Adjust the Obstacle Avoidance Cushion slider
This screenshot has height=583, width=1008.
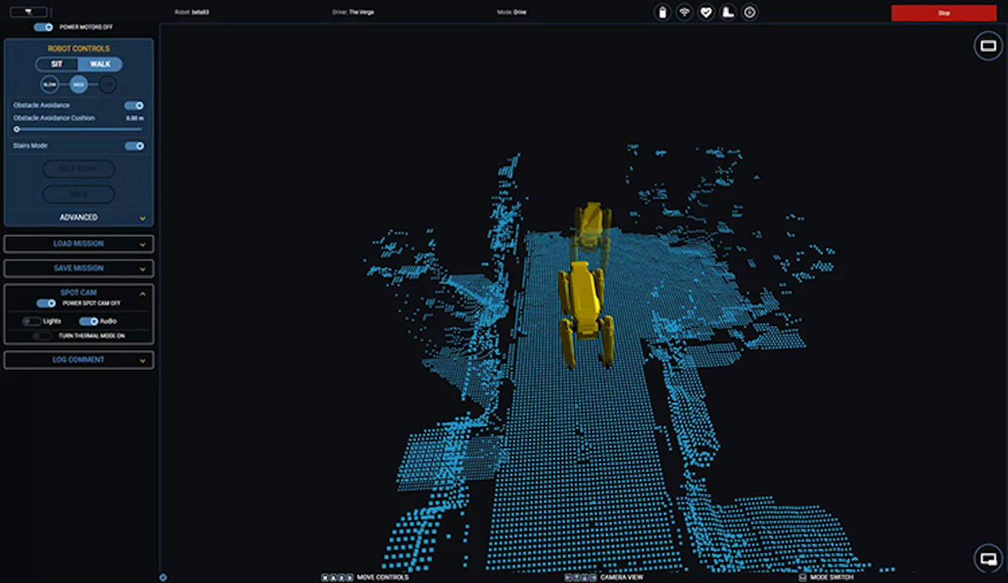click(x=17, y=129)
